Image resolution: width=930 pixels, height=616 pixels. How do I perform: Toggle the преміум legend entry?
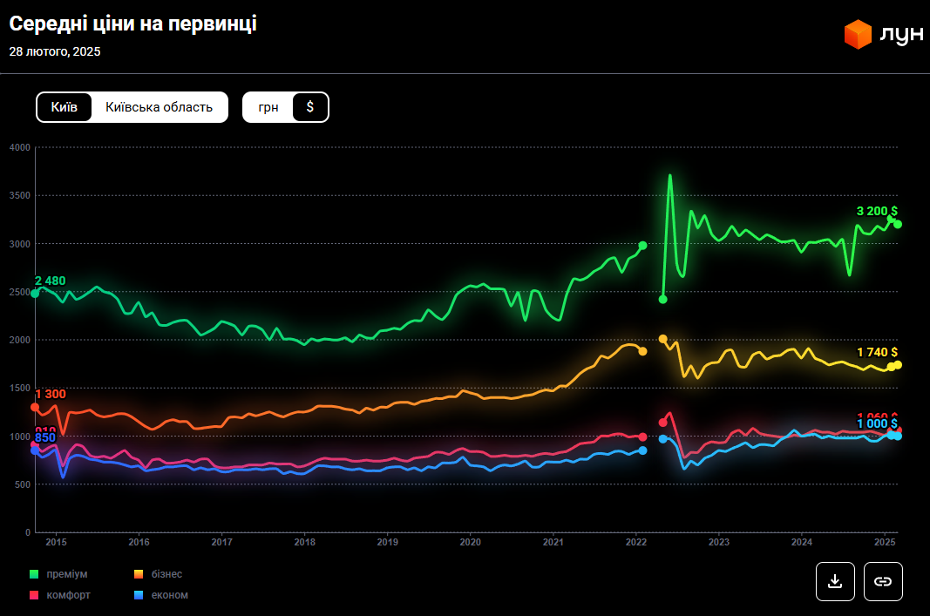click(66, 574)
